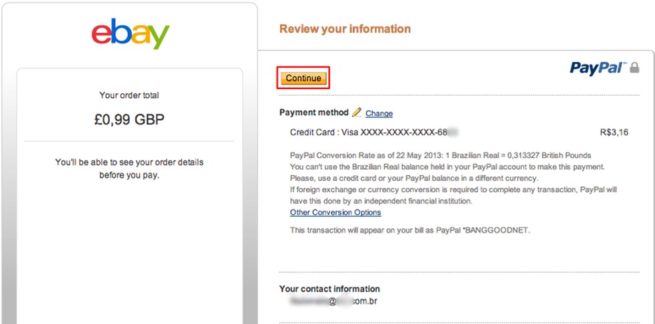Click the eBay logo
Screen dimensions: 655x324
(x=130, y=34)
